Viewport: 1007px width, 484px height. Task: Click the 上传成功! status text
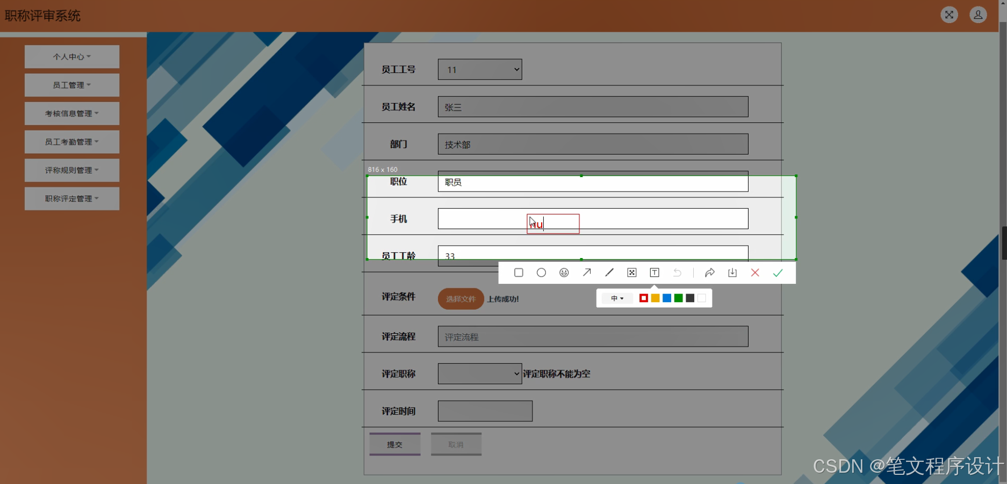point(503,299)
